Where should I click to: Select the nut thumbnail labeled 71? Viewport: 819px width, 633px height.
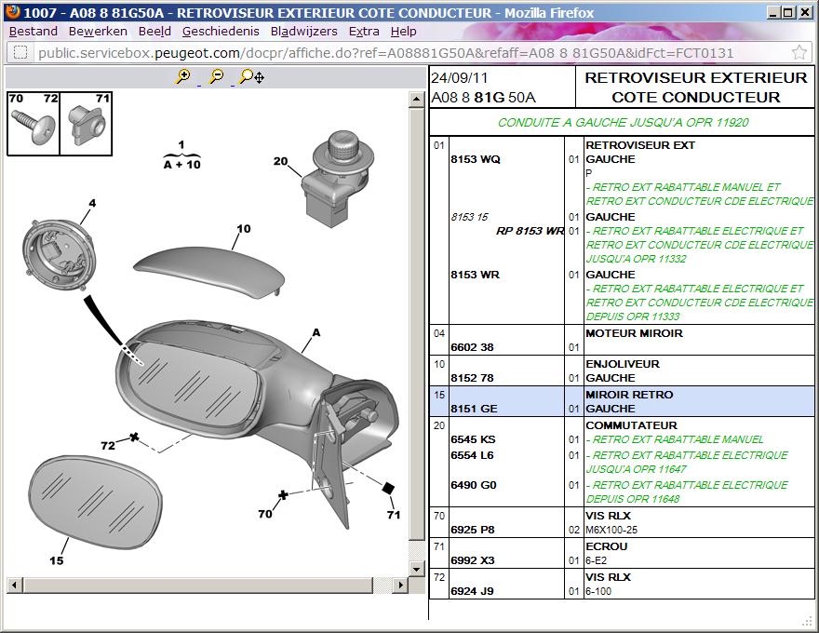click(87, 124)
